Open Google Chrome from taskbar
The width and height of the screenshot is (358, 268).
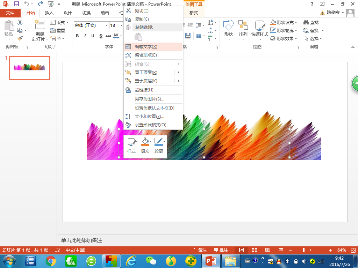click(x=51, y=261)
